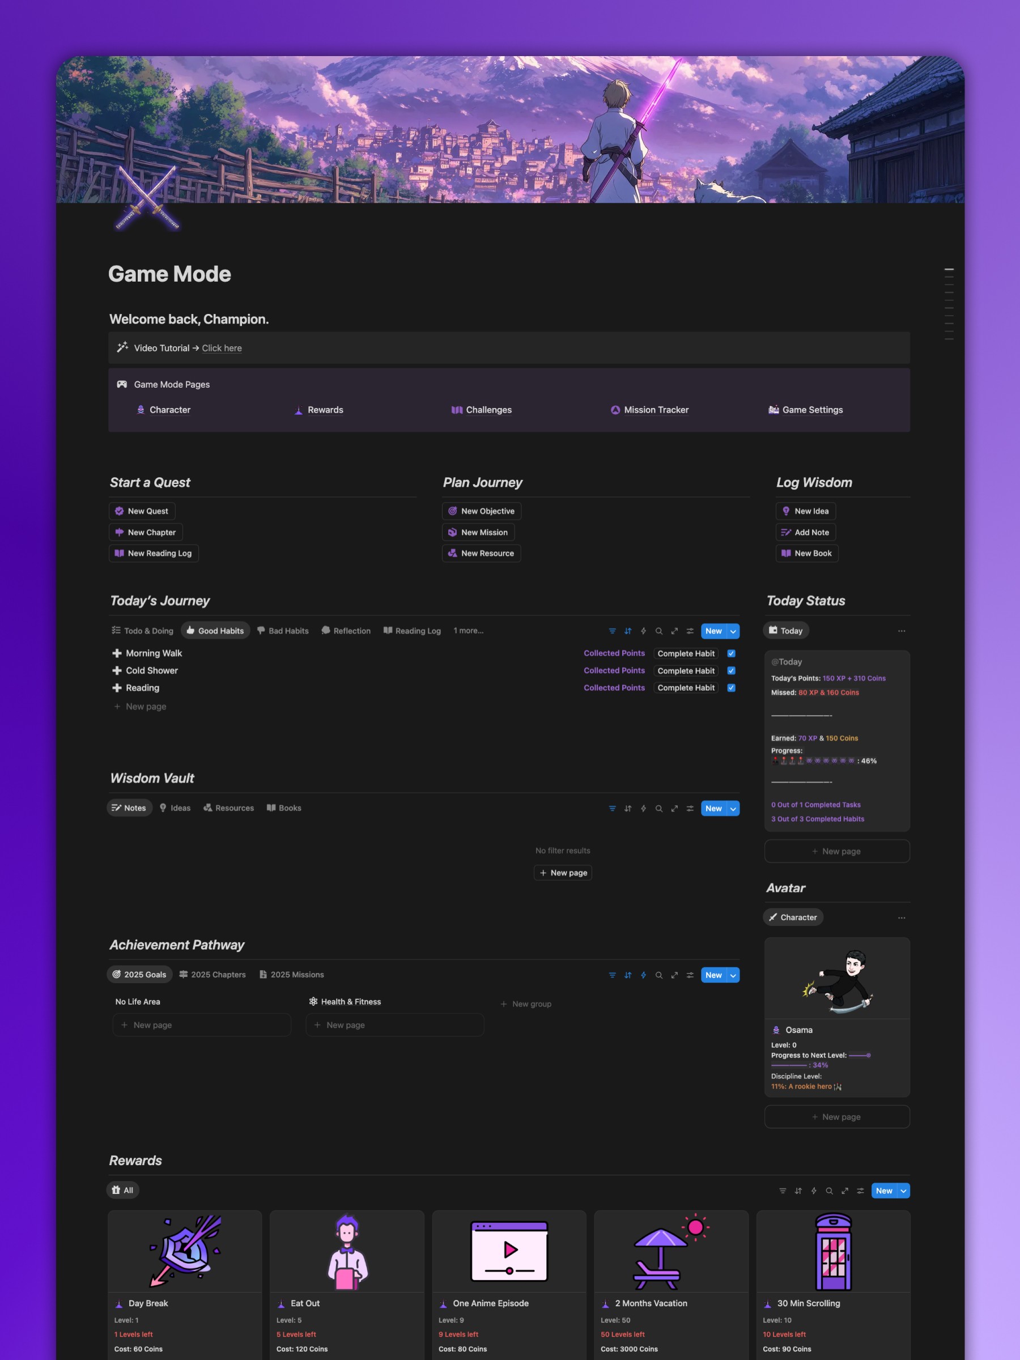Open the three-dot menu in Today Status
The image size is (1020, 1360).
[x=902, y=631]
